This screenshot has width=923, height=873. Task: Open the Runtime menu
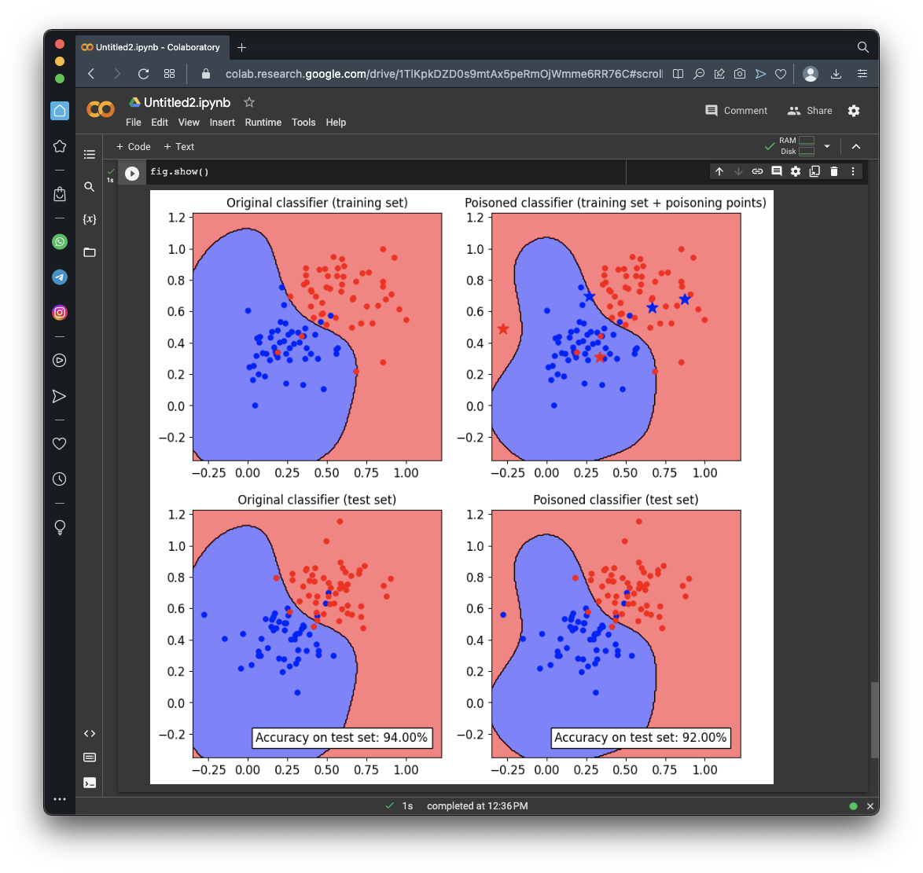coord(263,123)
